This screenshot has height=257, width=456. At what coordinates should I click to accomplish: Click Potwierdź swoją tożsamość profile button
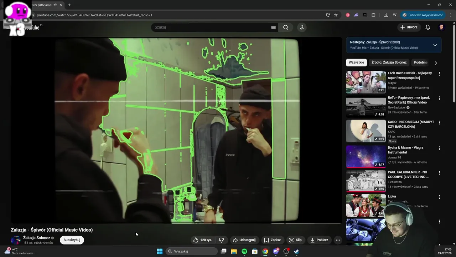point(423,15)
